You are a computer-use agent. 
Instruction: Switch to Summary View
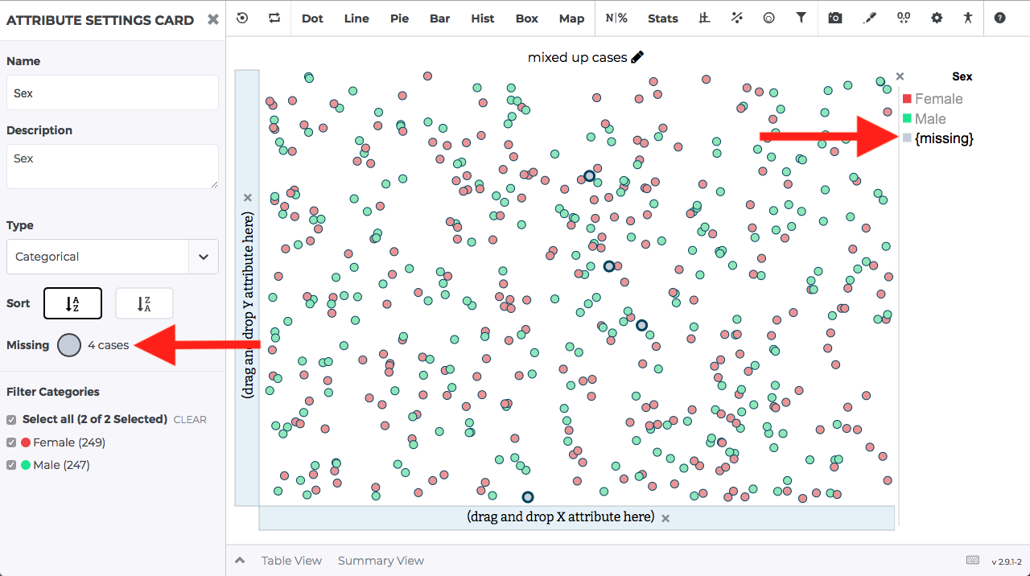[x=381, y=561]
